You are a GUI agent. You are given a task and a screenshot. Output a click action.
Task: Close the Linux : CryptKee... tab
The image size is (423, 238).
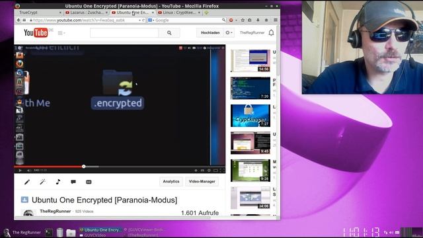199,13
